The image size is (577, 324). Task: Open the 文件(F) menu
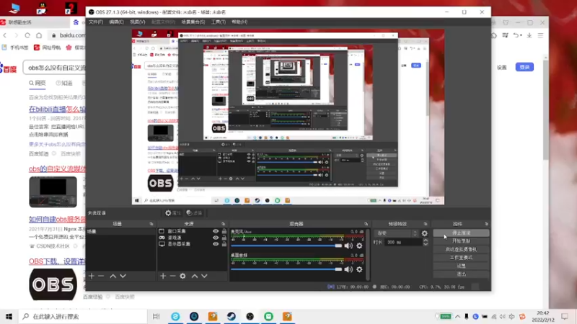tap(96, 22)
